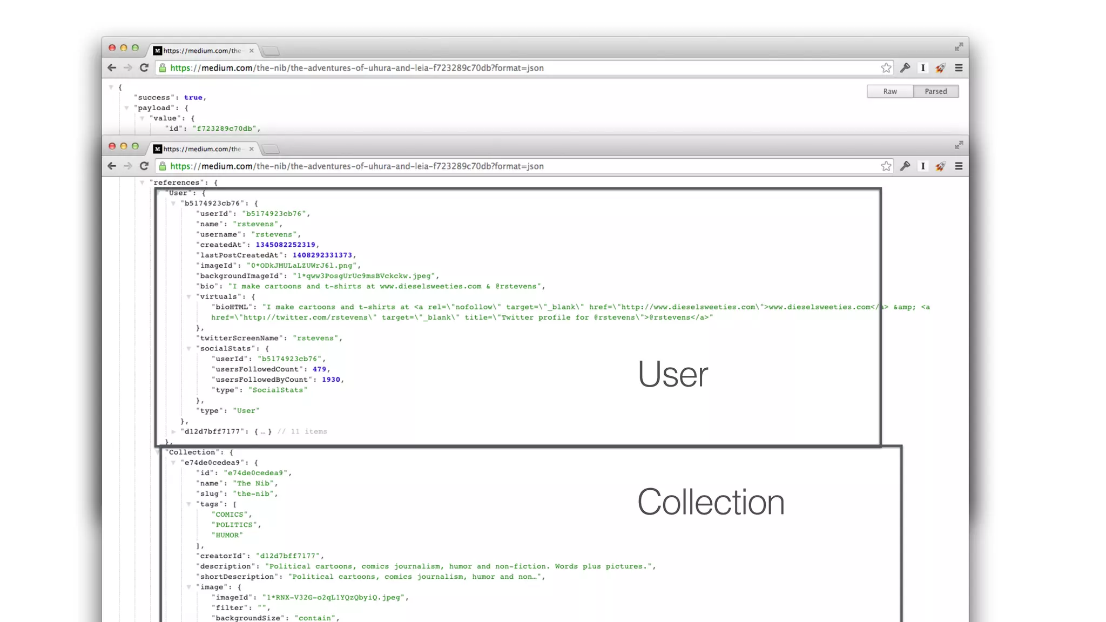Toggle fullscreen arrows in the front window
The image size is (1106, 622).
959,145
